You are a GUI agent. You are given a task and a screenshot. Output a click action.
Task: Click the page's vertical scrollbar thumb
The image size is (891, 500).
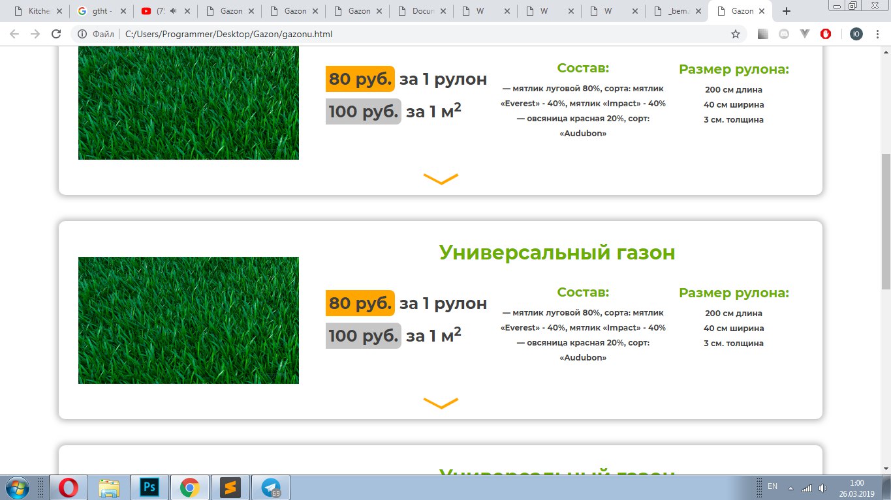point(886,222)
